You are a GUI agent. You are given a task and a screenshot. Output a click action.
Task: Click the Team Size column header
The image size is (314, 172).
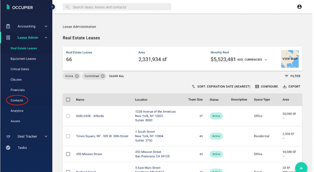(195, 99)
